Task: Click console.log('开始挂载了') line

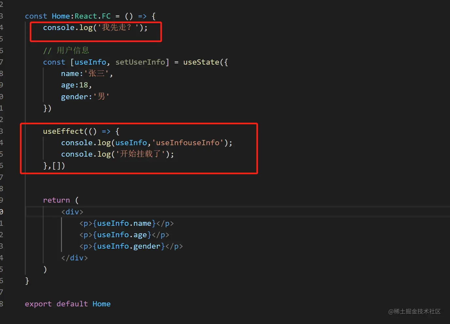Action: [118, 154]
